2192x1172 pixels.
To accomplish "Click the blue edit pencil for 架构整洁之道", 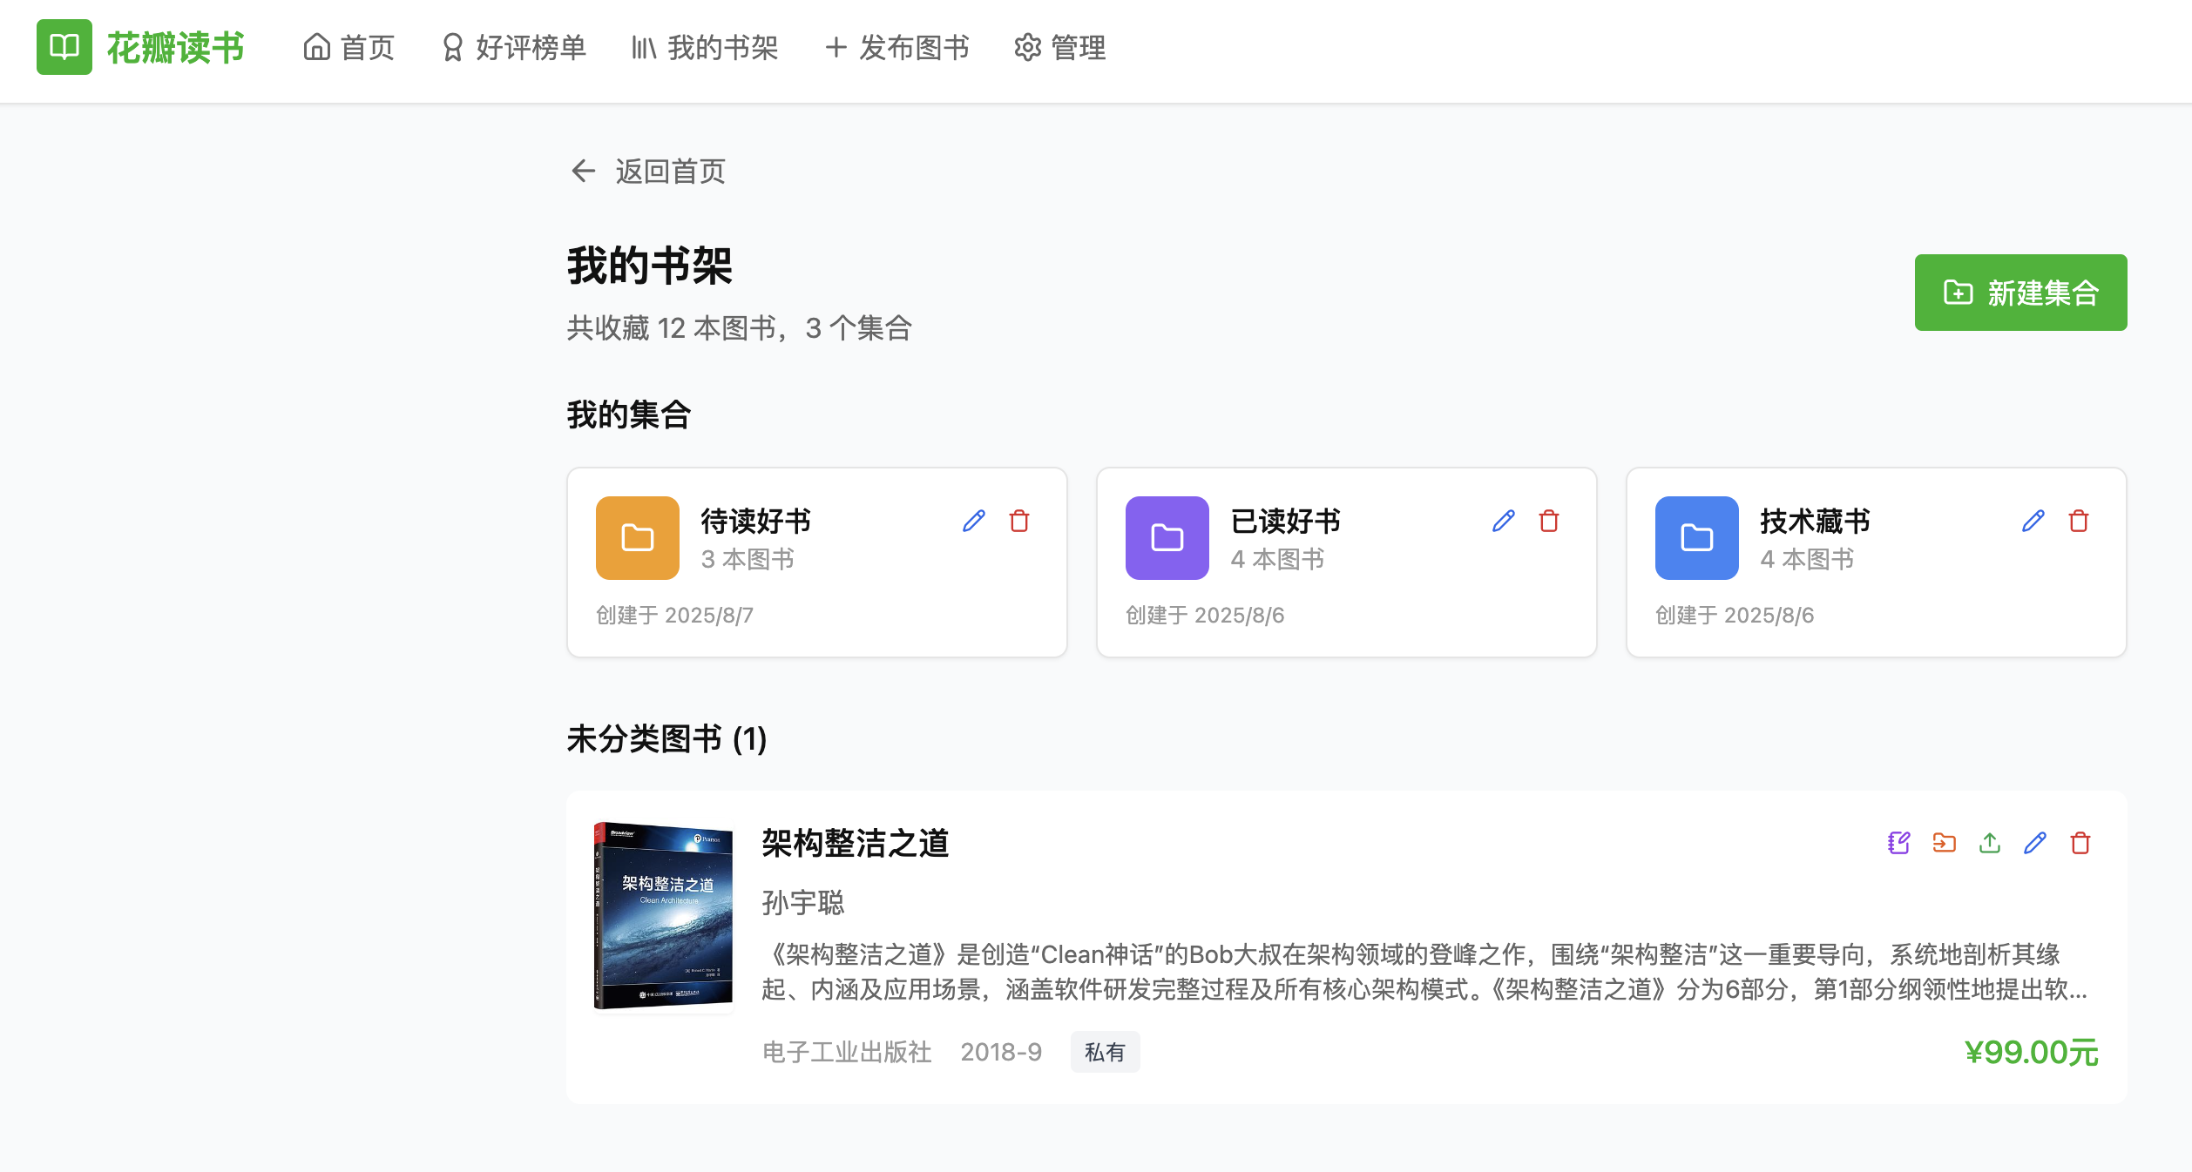I will point(2035,843).
